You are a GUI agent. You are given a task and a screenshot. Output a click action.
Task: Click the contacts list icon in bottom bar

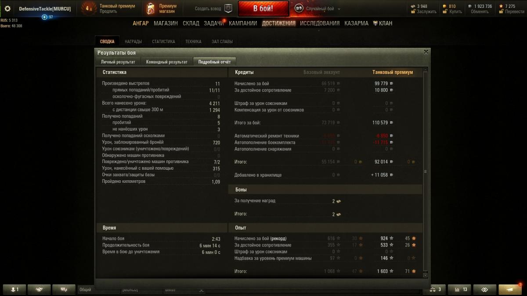[14, 289]
